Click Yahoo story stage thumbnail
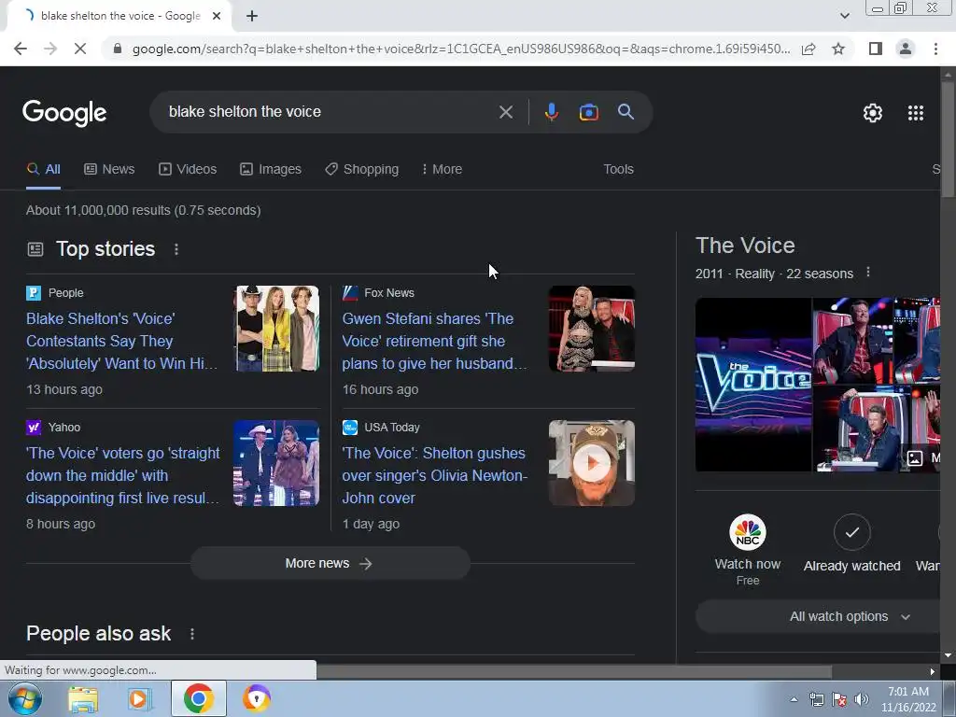 coord(276,463)
